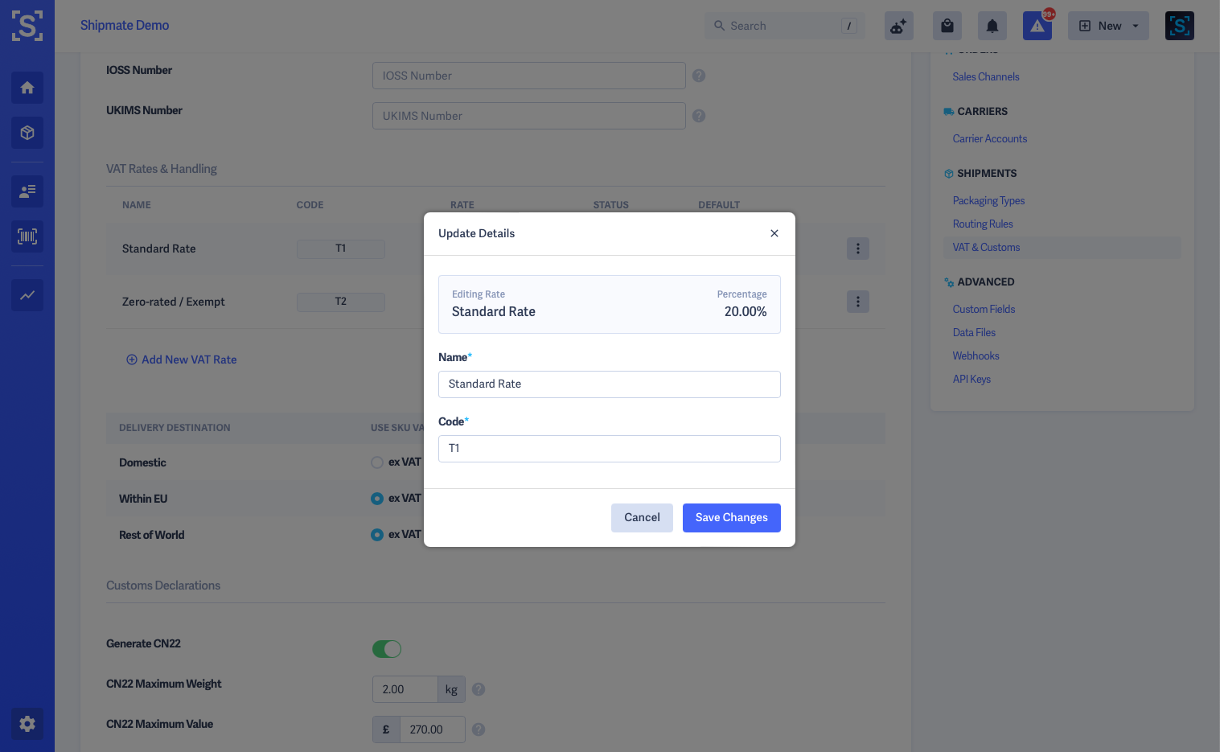
Task: Open the New dropdown button
Action: [x=1108, y=26]
